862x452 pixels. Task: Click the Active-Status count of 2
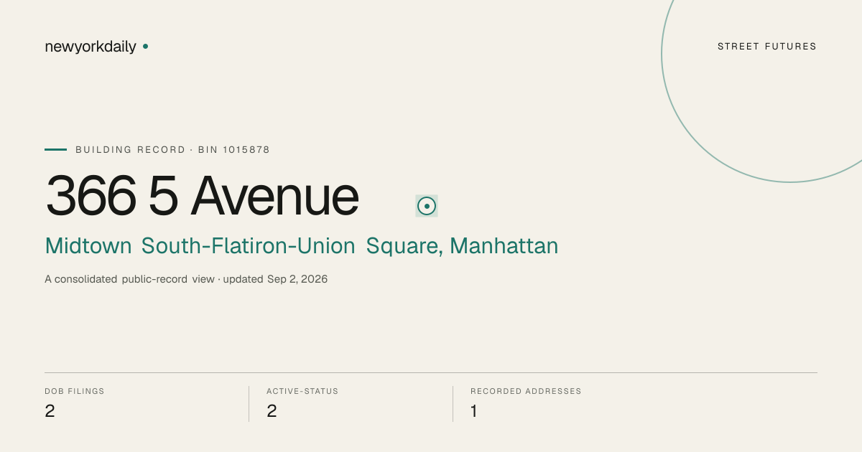(x=272, y=411)
